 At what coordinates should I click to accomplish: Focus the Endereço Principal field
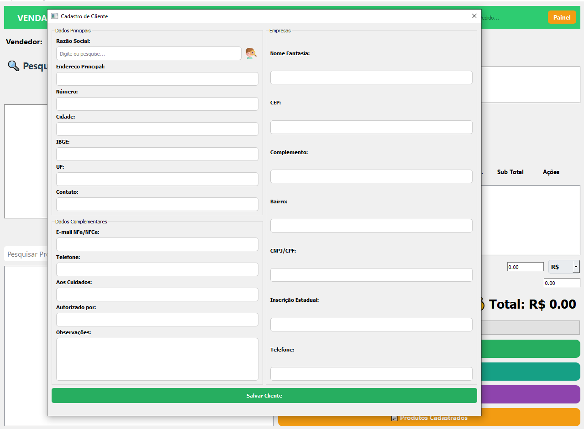157,79
